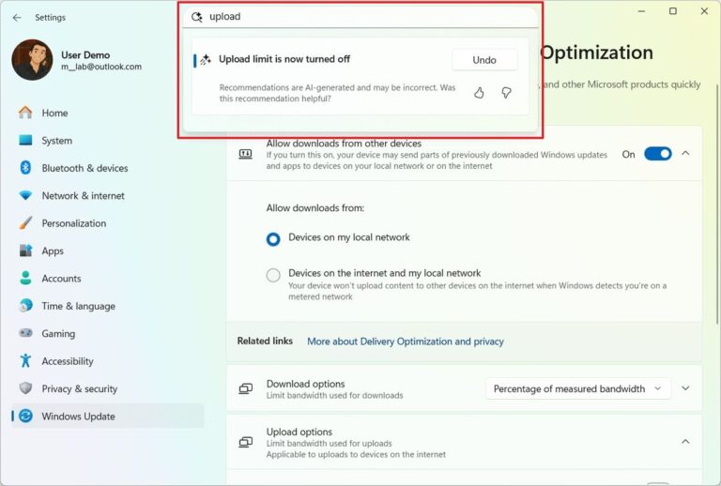Click the m_lab@outlook.com account email
721x486 pixels.
101,67
